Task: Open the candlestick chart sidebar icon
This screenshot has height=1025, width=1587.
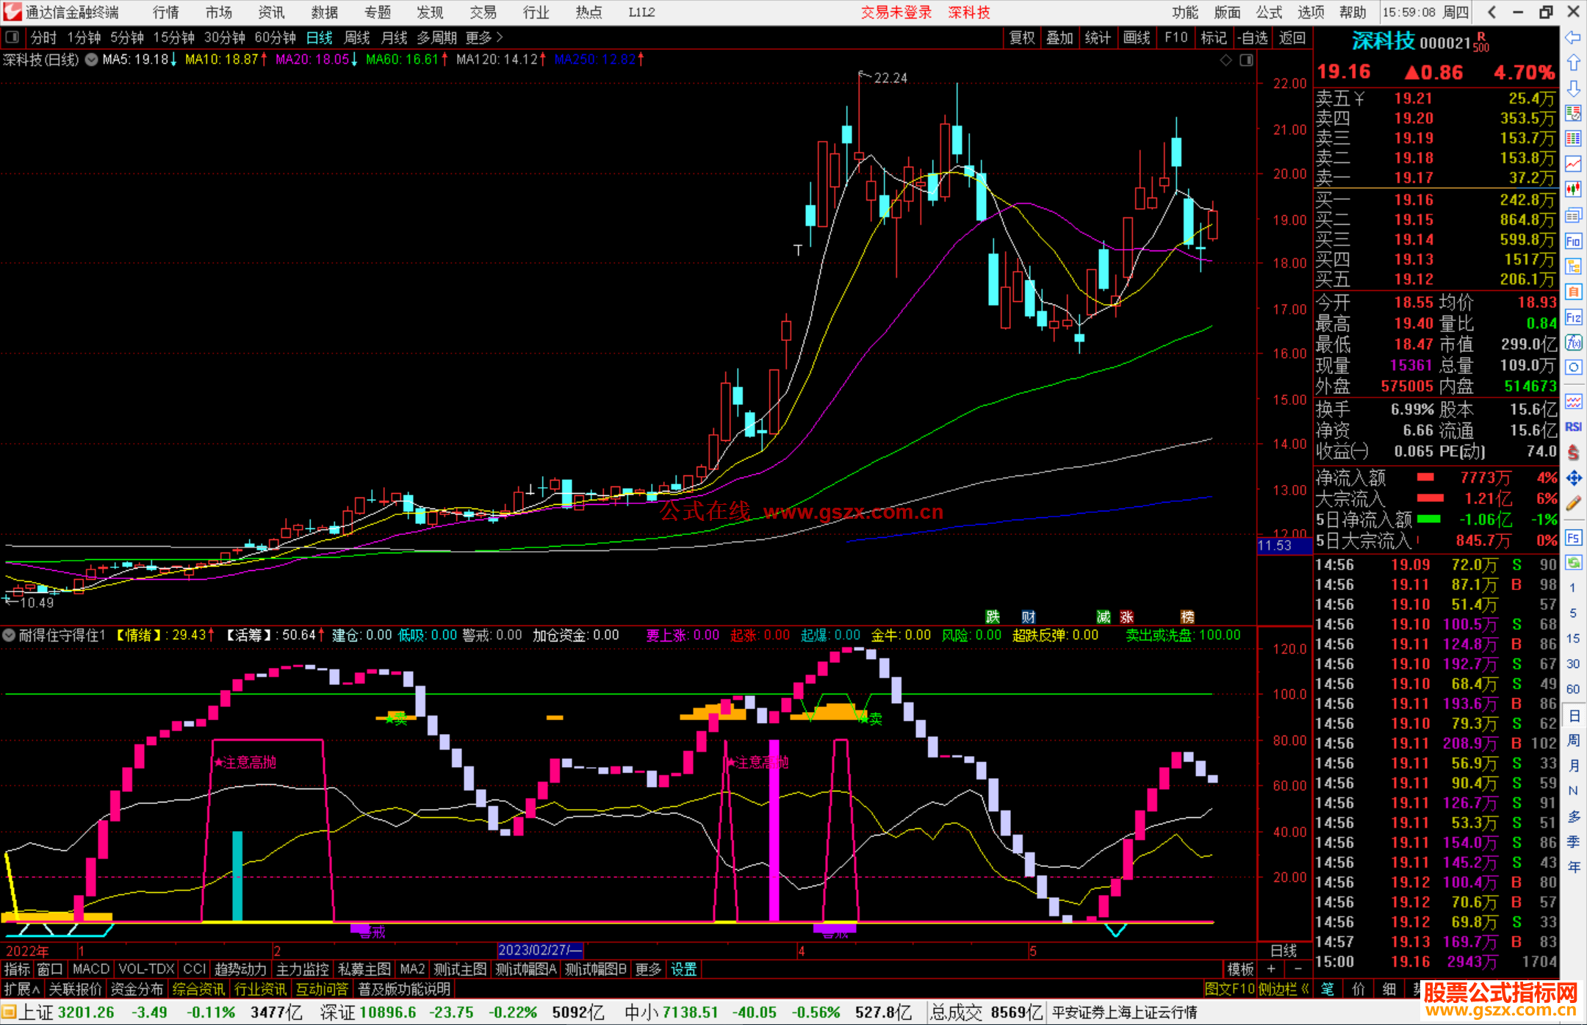Action: [1572, 190]
